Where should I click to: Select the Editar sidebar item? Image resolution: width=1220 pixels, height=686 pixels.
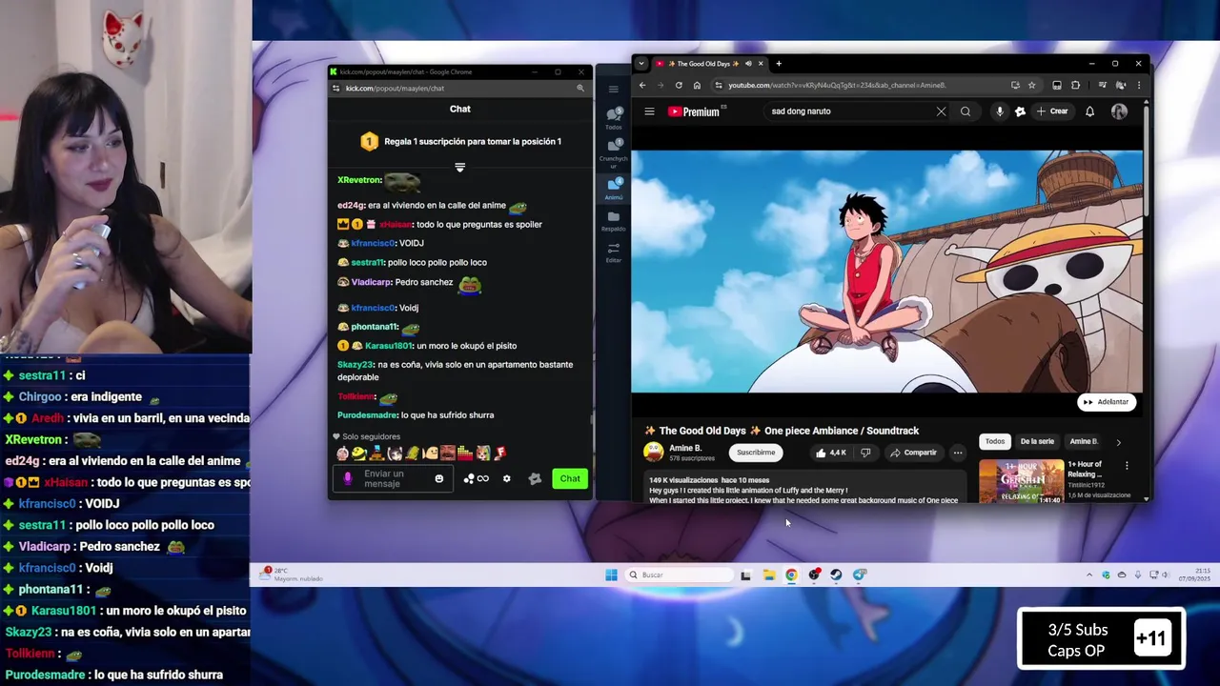point(614,252)
